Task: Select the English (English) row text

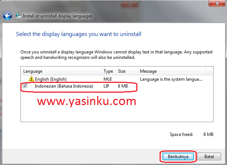Action: click(51, 79)
